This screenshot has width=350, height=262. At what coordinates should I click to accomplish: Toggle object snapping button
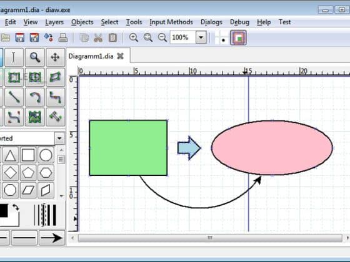click(x=238, y=37)
